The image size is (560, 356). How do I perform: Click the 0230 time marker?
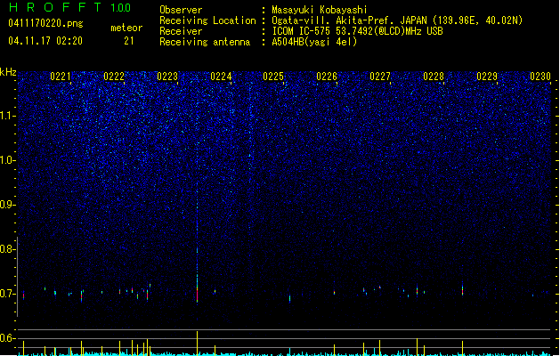coord(540,77)
